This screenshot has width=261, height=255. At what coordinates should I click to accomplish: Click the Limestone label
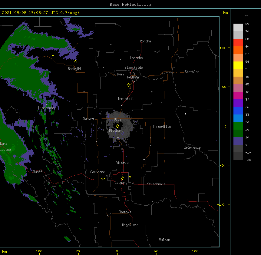click(46, 108)
